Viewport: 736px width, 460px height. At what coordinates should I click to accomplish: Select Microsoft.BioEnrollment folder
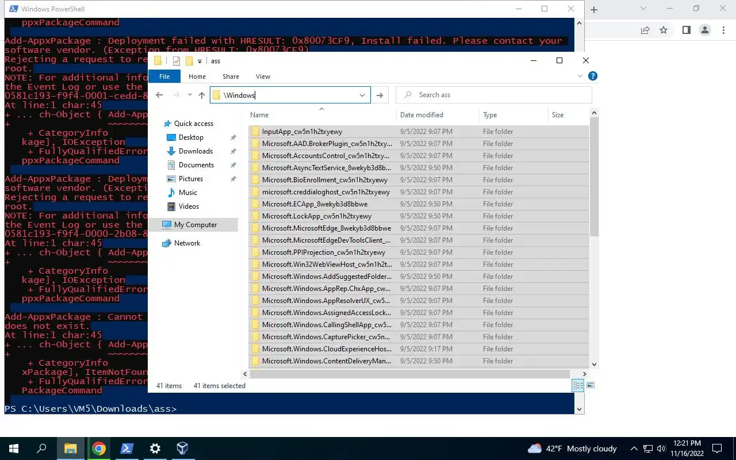click(419, 180)
